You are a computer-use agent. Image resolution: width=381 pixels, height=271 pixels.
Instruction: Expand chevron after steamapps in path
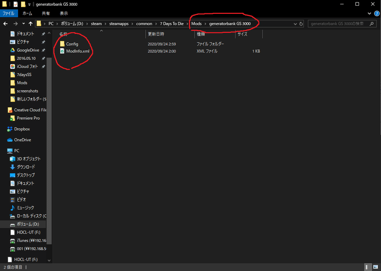pos(132,24)
